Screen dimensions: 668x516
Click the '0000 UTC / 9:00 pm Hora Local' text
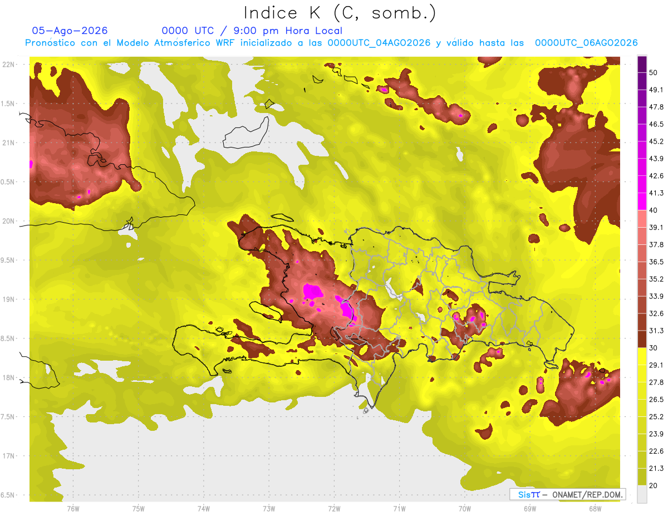[252, 31]
